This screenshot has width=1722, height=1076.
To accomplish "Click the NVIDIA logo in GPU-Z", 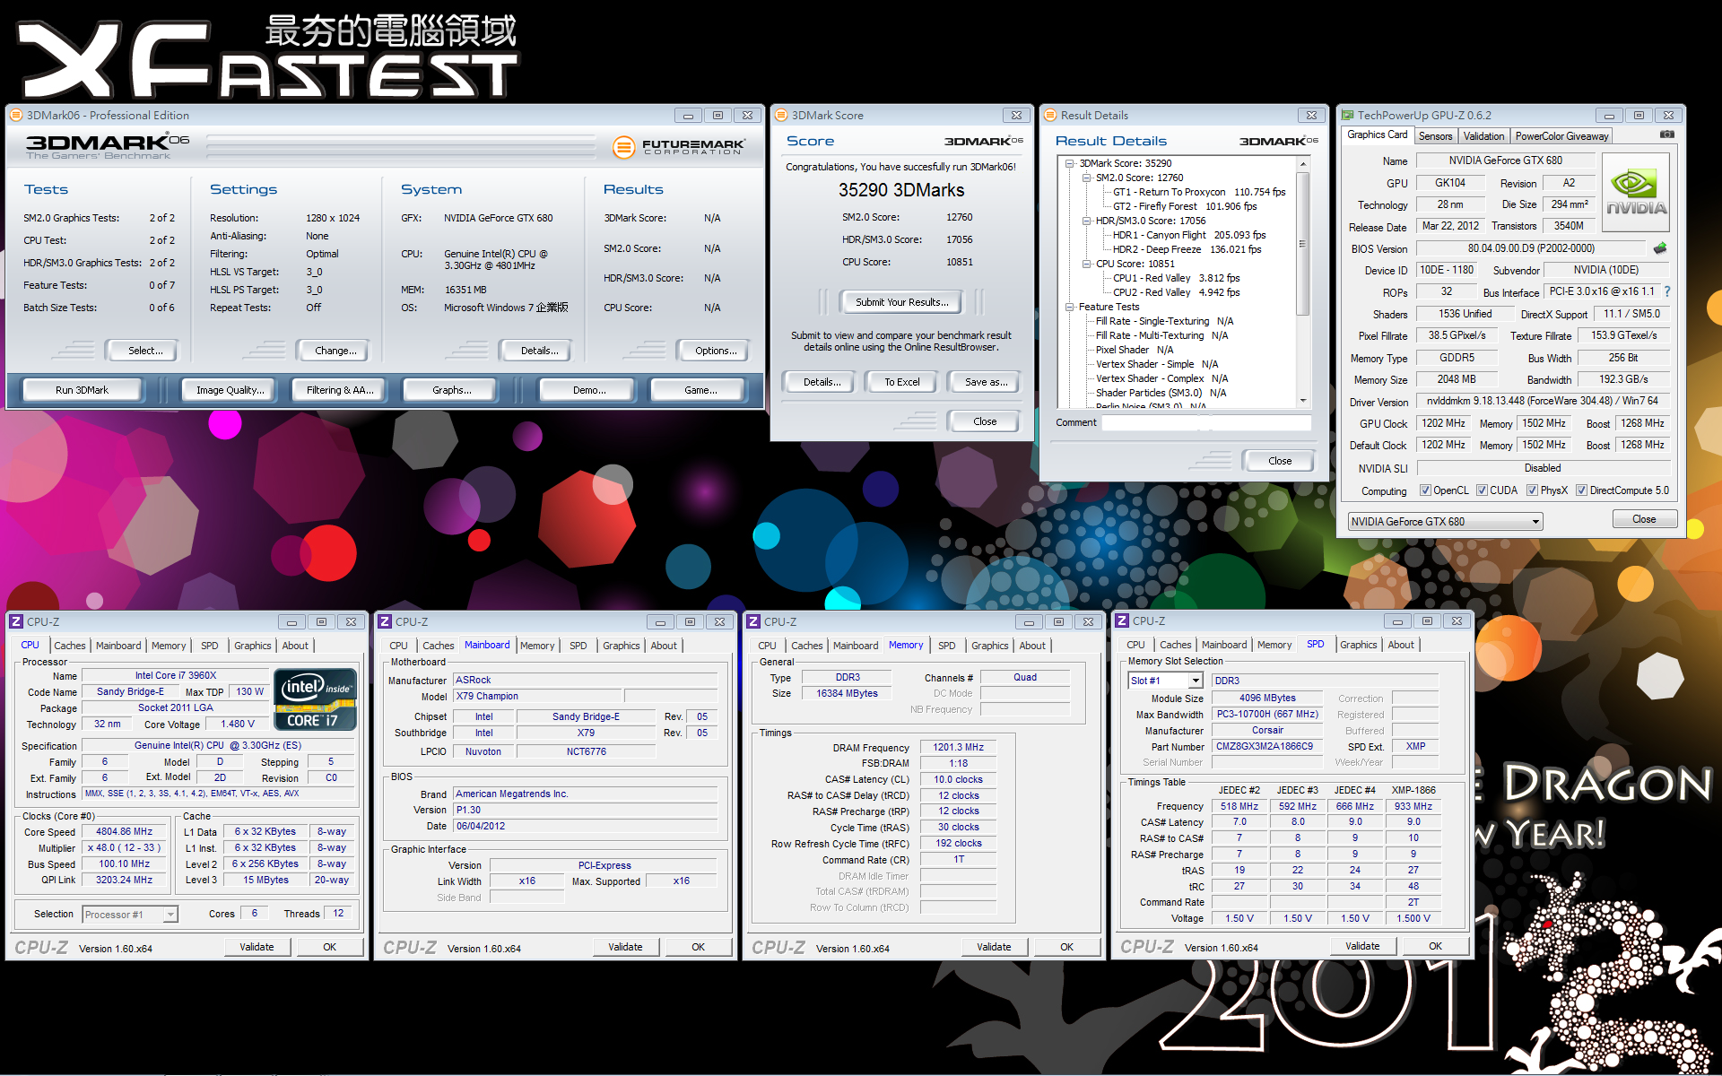I will click(1635, 192).
